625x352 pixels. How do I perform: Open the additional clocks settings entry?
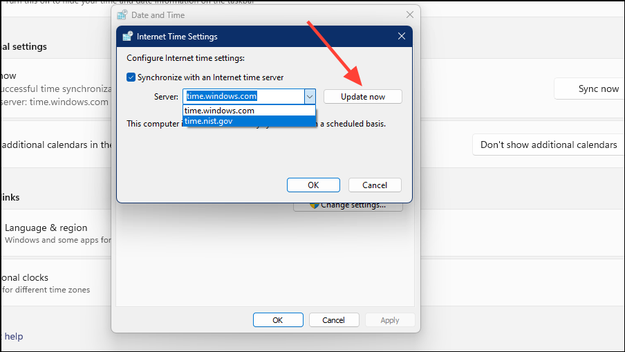tap(56, 283)
